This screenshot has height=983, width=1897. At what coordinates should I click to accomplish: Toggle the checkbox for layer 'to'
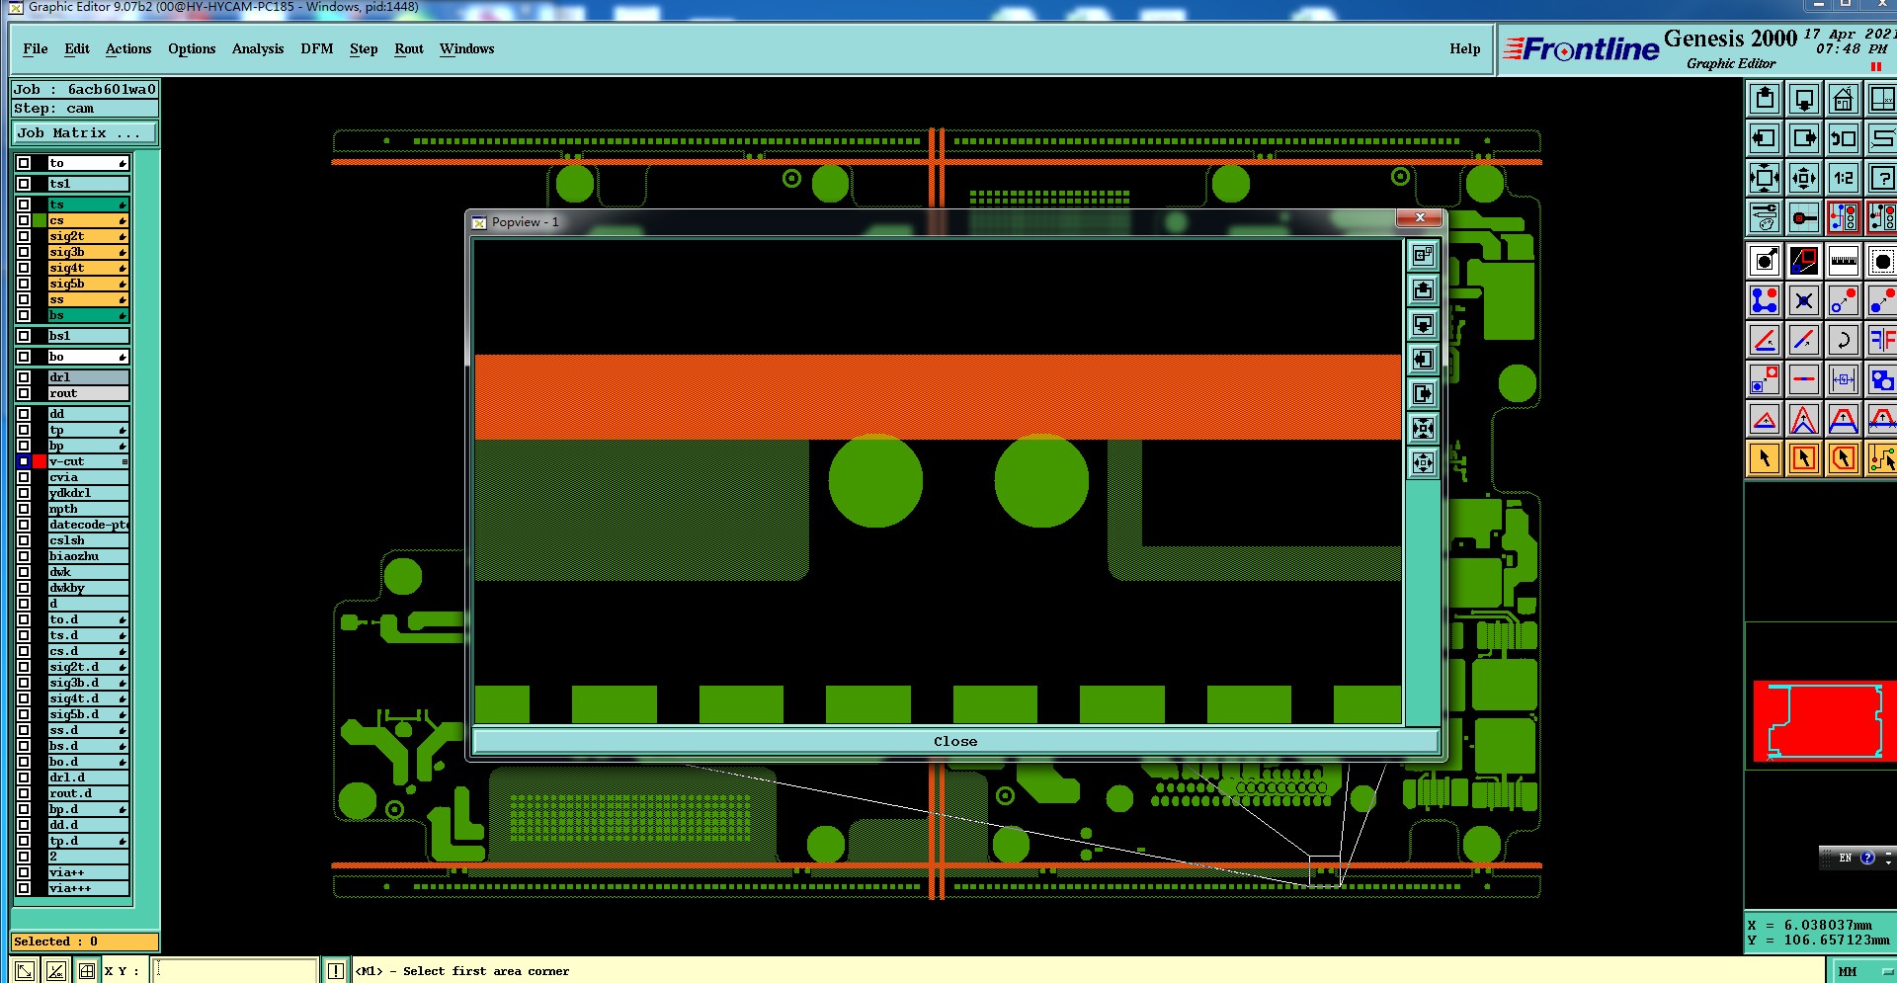(24, 163)
